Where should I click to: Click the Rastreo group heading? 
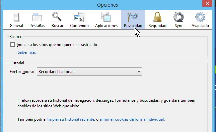pyautogui.click(x=16, y=37)
